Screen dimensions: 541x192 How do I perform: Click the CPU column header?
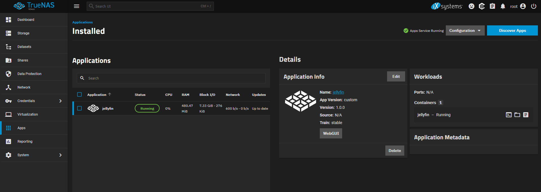click(x=169, y=95)
